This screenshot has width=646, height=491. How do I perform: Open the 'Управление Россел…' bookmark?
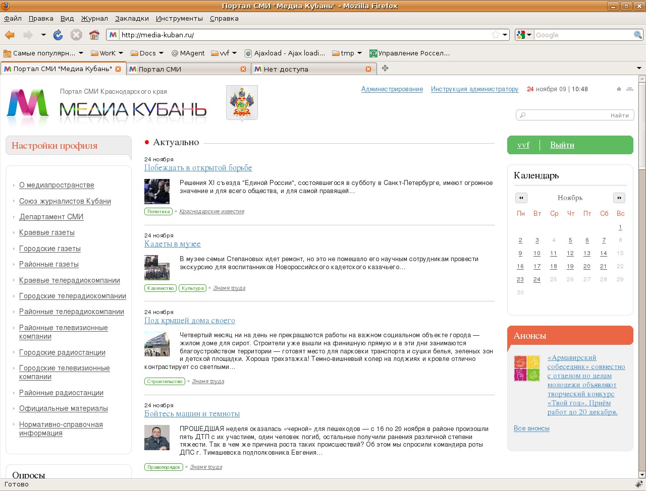coord(409,53)
